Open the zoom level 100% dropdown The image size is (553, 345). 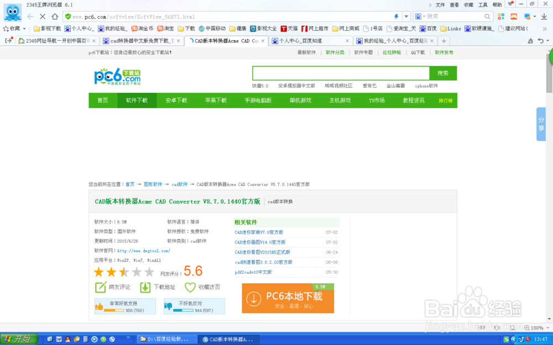(x=547, y=327)
